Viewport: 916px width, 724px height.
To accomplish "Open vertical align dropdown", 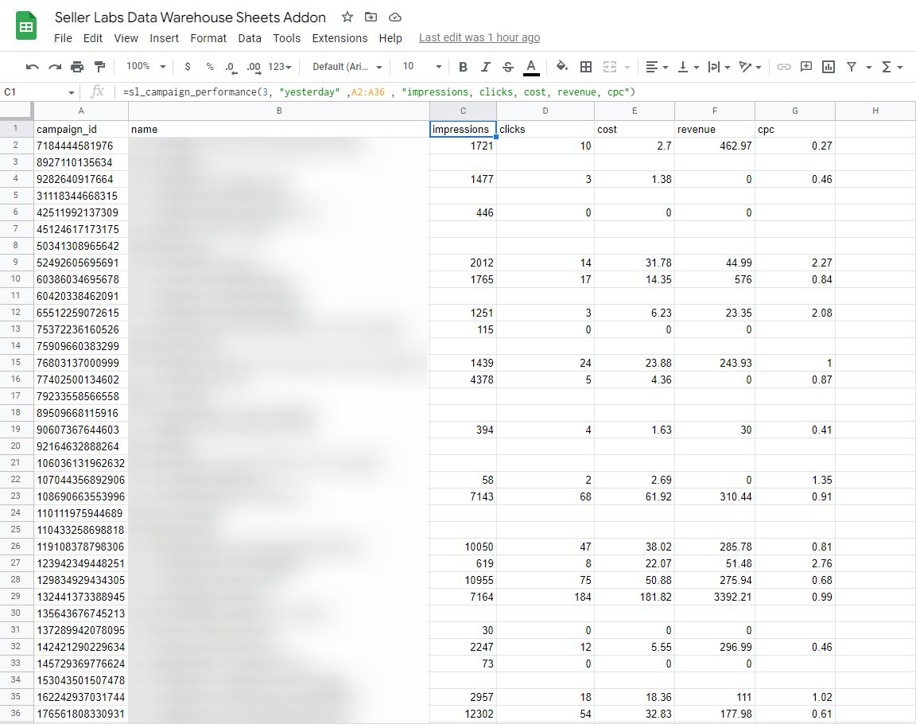I will 688,67.
